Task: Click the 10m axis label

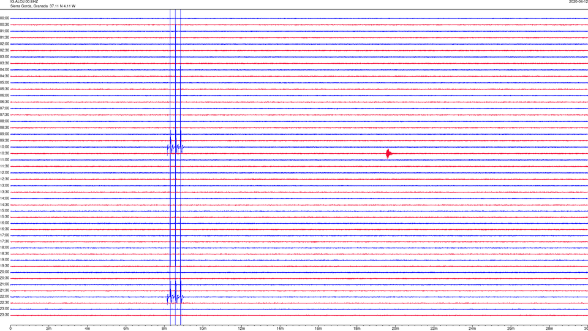Action: [x=203, y=329]
